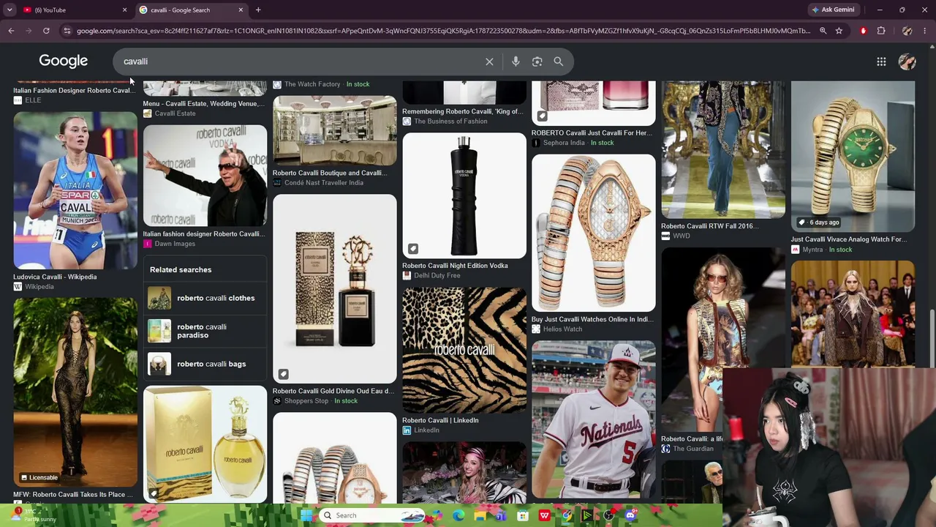Image resolution: width=936 pixels, height=527 pixels.
Task: Open the Italian fashion designer Dawn Images caption
Action: (204, 234)
